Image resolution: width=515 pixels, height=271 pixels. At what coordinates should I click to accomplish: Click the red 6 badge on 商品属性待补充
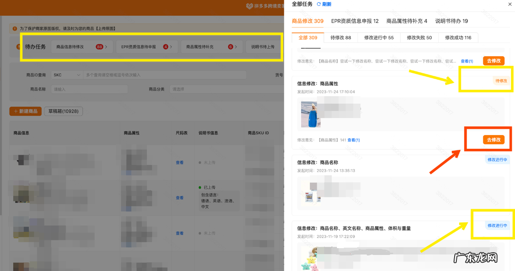pos(230,47)
